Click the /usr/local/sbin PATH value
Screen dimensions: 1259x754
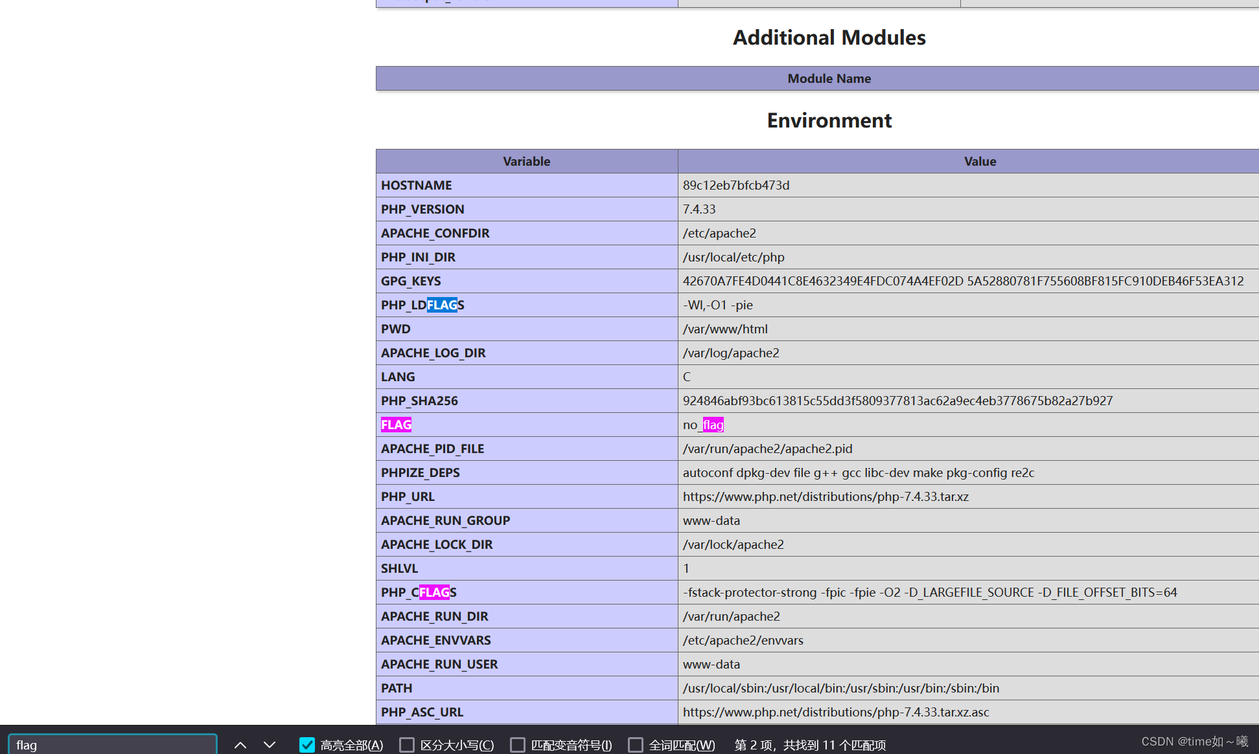click(841, 688)
